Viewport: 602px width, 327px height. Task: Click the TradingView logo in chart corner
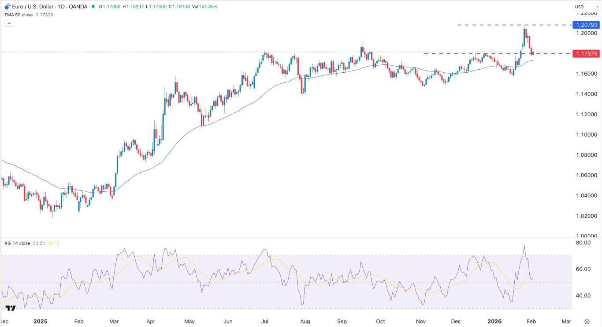[11, 308]
